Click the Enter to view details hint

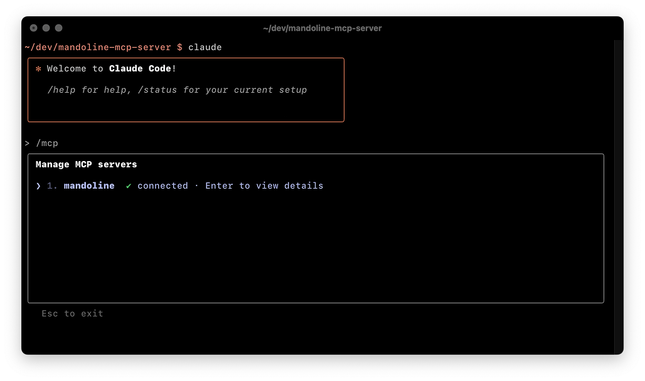[x=264, y=185]
